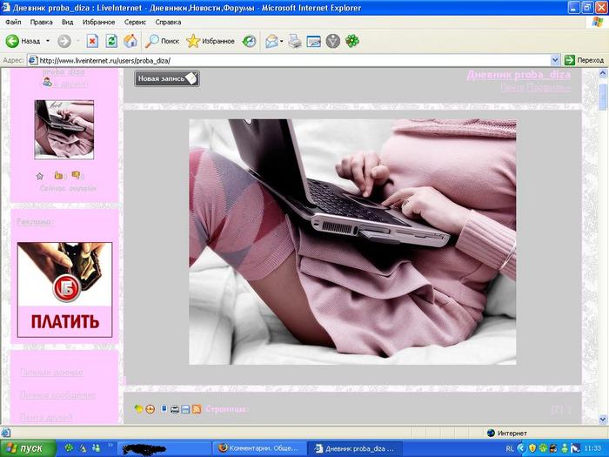Image resolution: width=609 pixels, height=457 pixels.
Task: Click ICQ flower icon in Quick Launch
Action: pos(69,448)
